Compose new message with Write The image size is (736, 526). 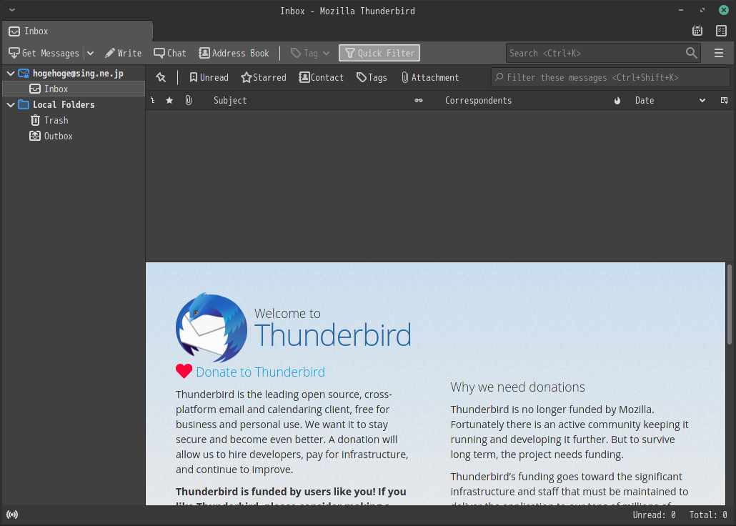click(123, 53)
